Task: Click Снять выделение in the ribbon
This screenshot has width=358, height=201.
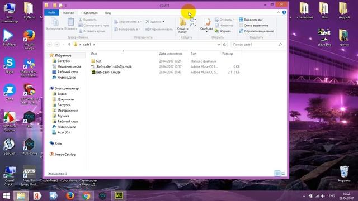Action: pos(253,26)
